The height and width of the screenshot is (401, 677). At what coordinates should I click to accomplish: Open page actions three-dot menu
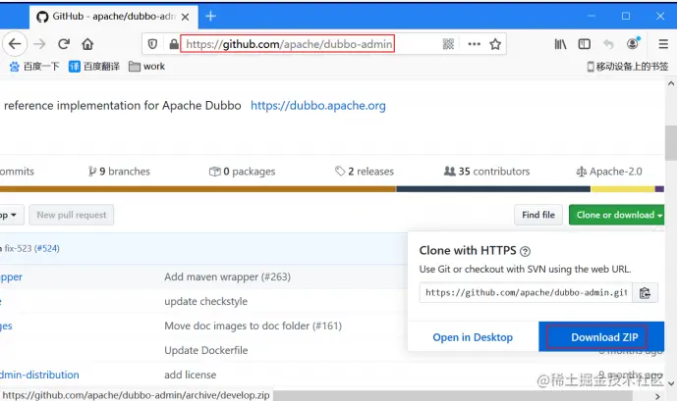point(474,44)
